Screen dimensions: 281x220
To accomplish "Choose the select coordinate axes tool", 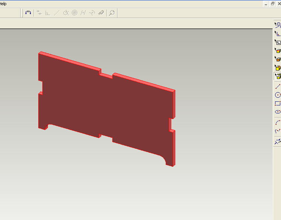I will point(278,33).
